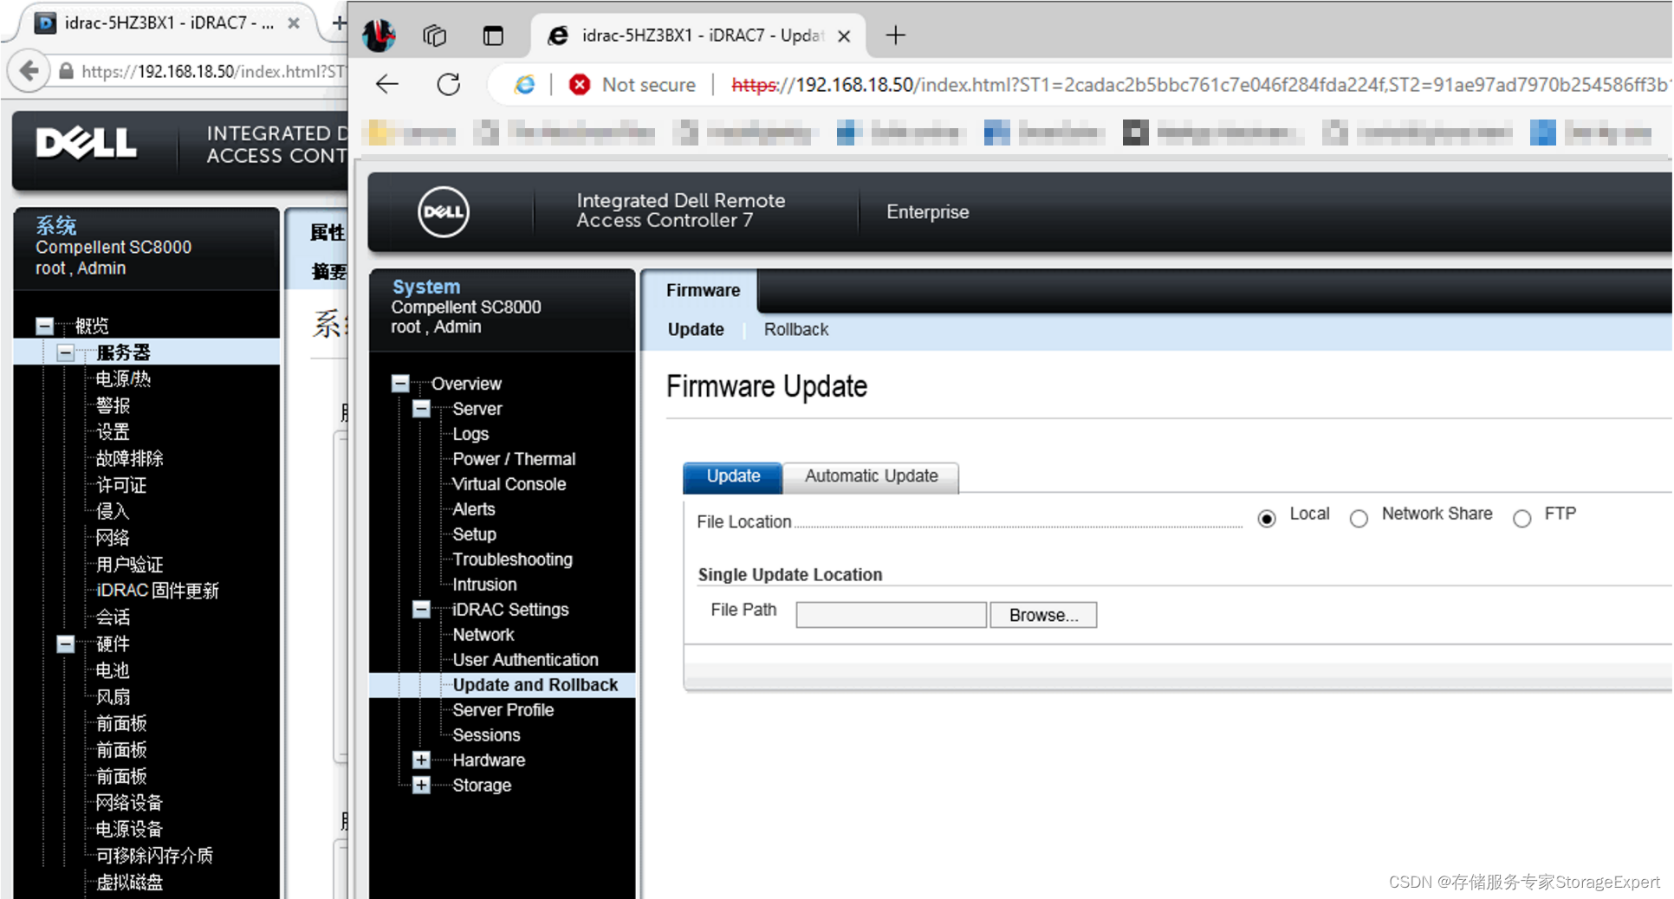
Task: Open 虚拟磁盘 in background window tree
Action: [x=129, y=883]
